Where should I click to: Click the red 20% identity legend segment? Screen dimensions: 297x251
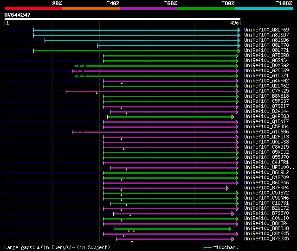pyautogui.click(x=33, y=8)
